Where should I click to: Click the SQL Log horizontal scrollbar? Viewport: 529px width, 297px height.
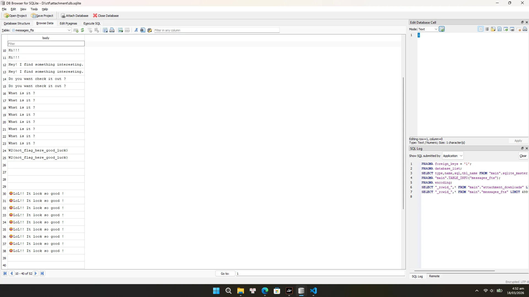454,271
